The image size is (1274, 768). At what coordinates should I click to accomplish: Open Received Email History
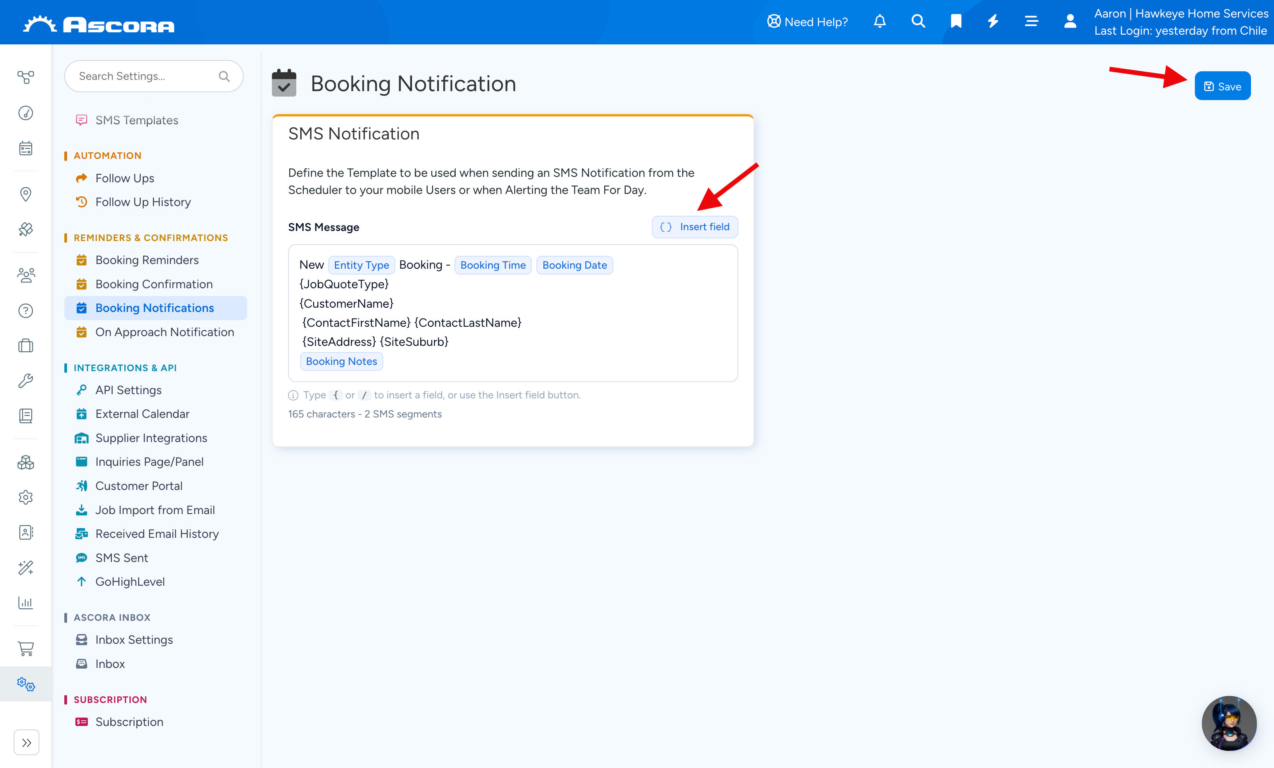click(157, 534)
